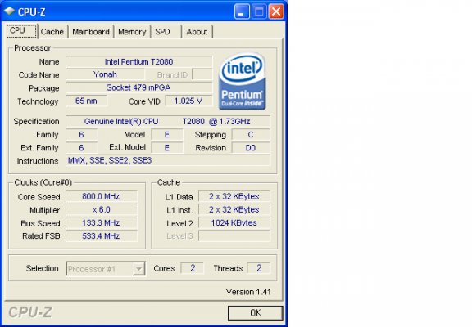Image resolution: width=472 pixels, height=327 pixels.
Task: Click the Threads count value 2
Action: (x=259, y=268)
